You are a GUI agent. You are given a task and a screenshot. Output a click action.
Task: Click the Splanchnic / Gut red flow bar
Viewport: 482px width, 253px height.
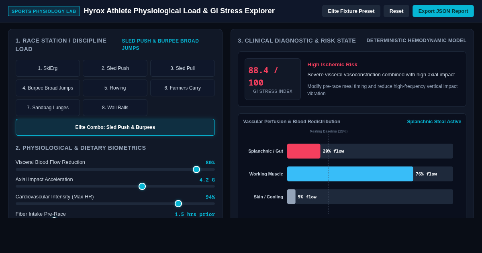coord(304,151)
